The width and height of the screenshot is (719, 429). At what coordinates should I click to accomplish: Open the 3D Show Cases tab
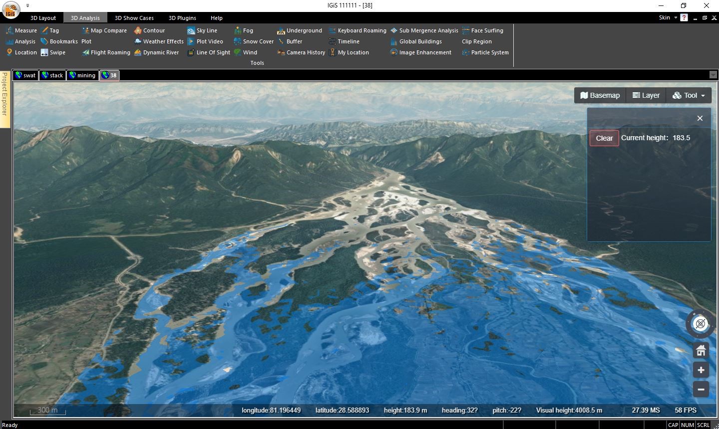point(134,18)
